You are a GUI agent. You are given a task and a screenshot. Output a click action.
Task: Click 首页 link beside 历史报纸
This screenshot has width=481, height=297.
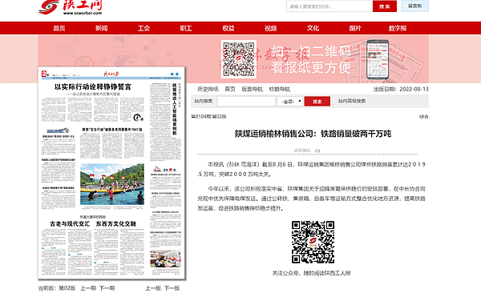coord(230,89)
